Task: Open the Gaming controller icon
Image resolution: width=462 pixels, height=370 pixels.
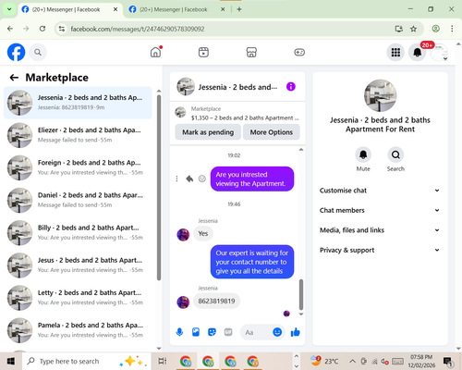Action: (299, 52)
